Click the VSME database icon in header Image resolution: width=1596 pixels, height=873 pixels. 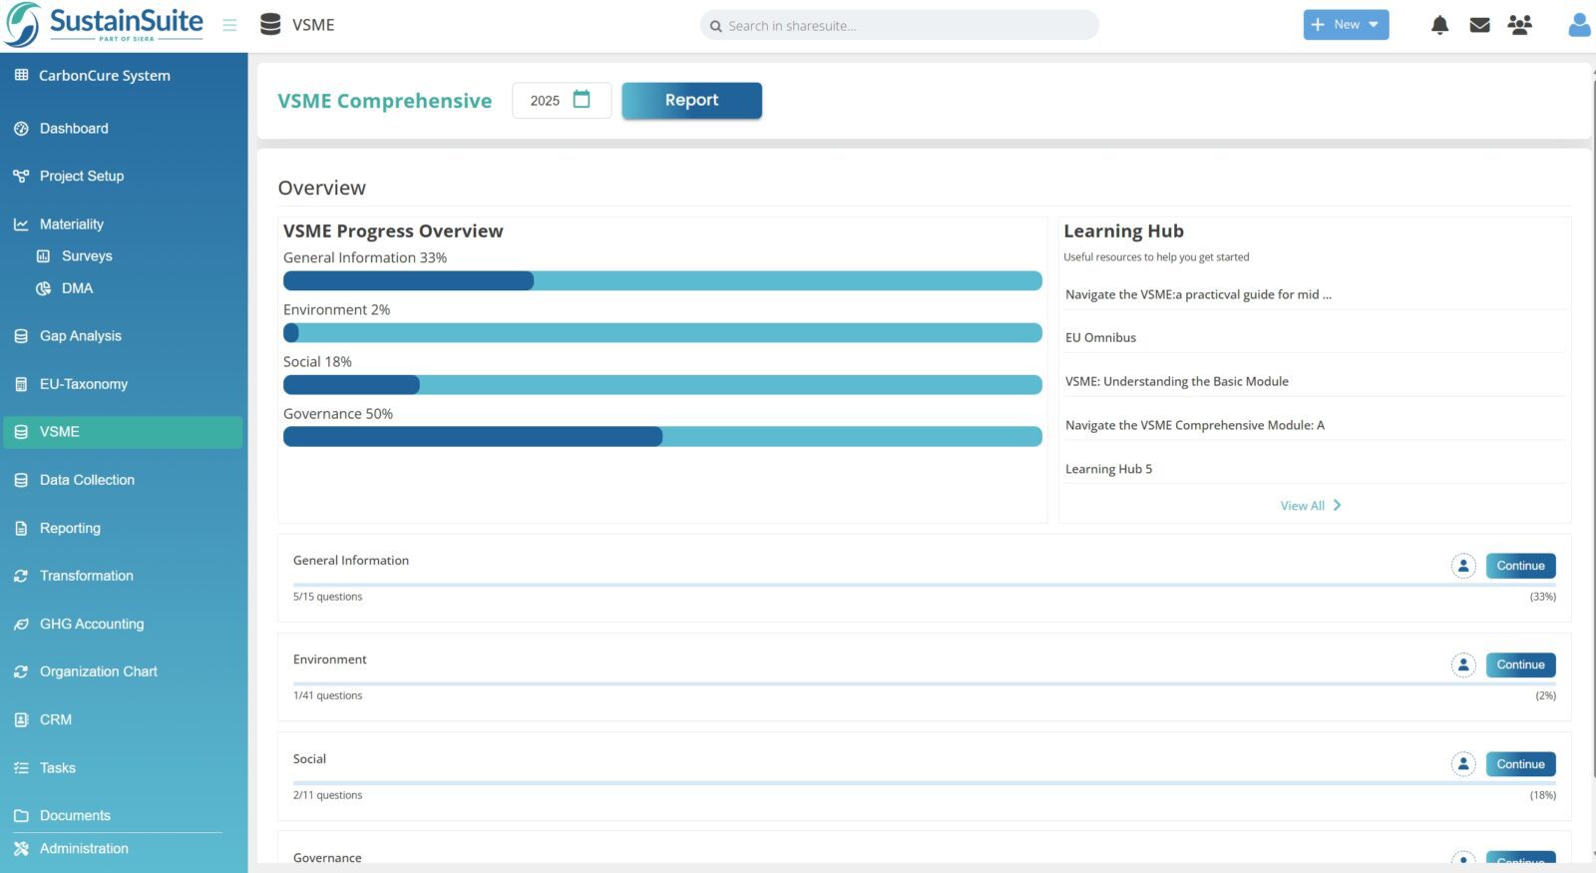pos(270,25)
